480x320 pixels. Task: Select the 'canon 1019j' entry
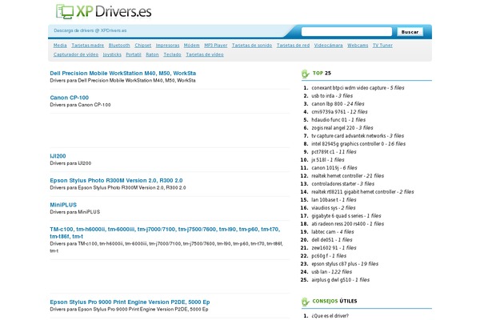point(334,167)
